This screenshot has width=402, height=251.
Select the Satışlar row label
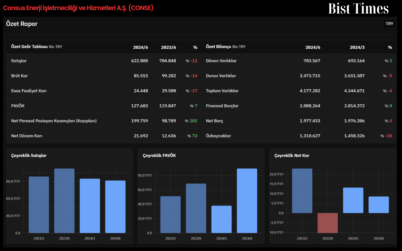tap(19, 61)
